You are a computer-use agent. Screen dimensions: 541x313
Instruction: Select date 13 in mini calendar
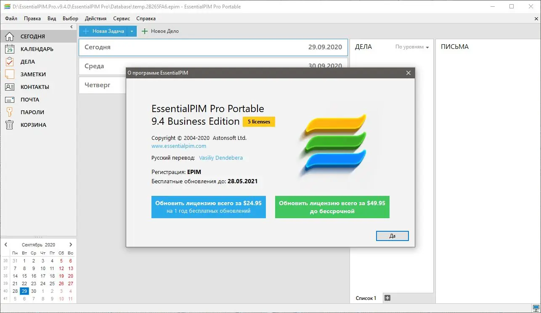pyautogui.click(x=71, y=268)
